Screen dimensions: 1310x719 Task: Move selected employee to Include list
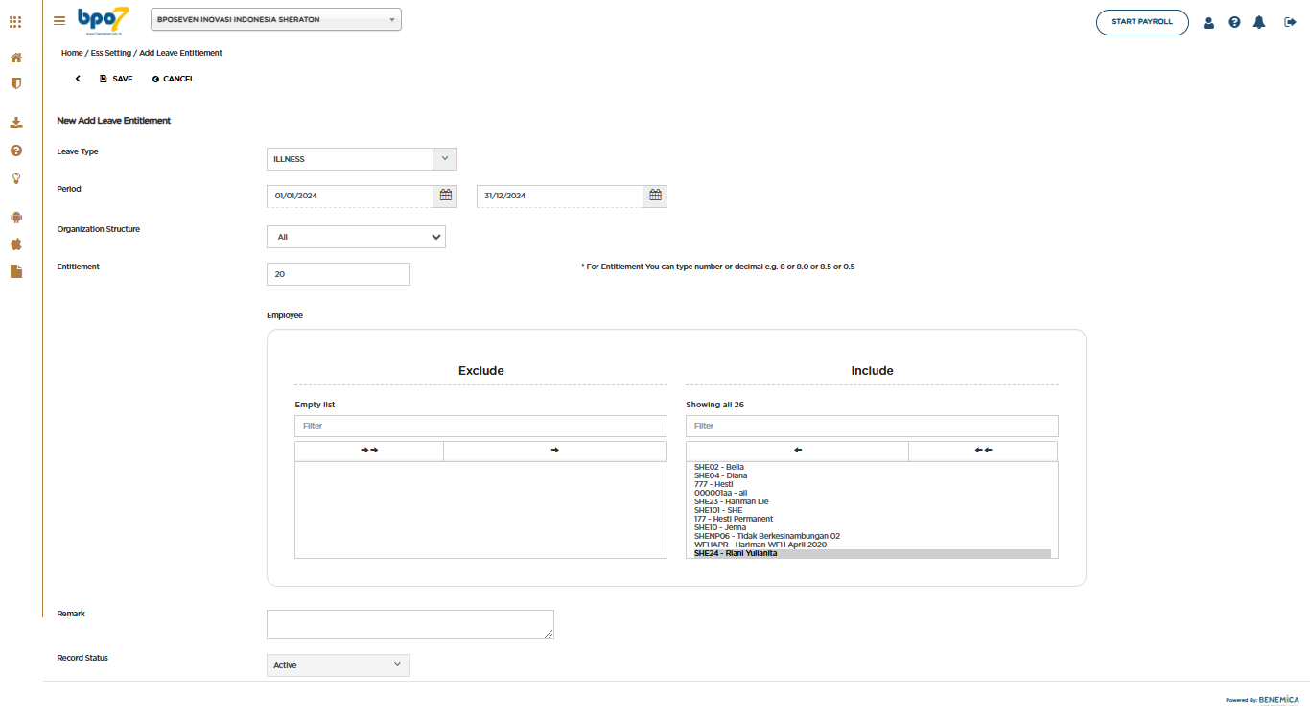point(554,451)
